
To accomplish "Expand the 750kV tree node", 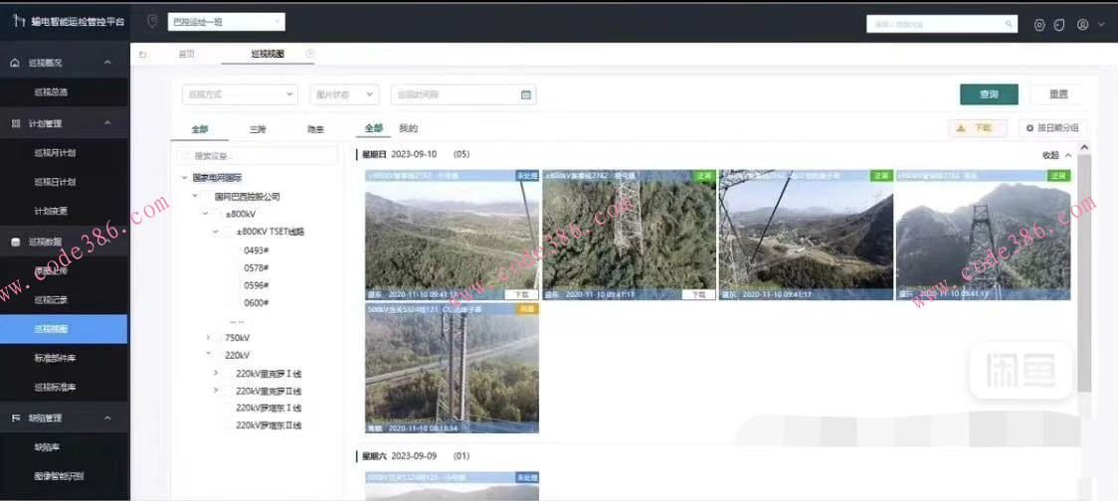I will [208, 338].
